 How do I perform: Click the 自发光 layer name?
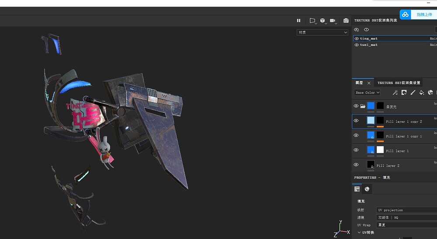[391, 107]
